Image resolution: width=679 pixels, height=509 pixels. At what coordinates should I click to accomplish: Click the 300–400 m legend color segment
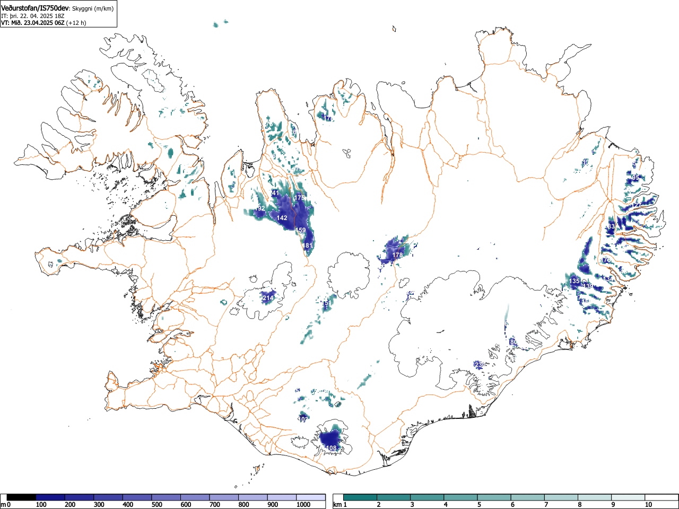pyautogui.click(x=109, y=497)
